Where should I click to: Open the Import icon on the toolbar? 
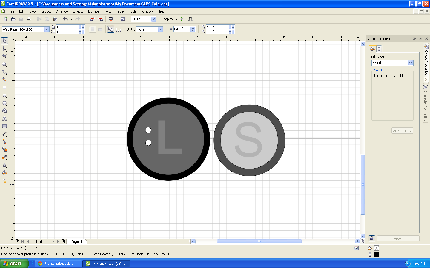coord(92,19)
